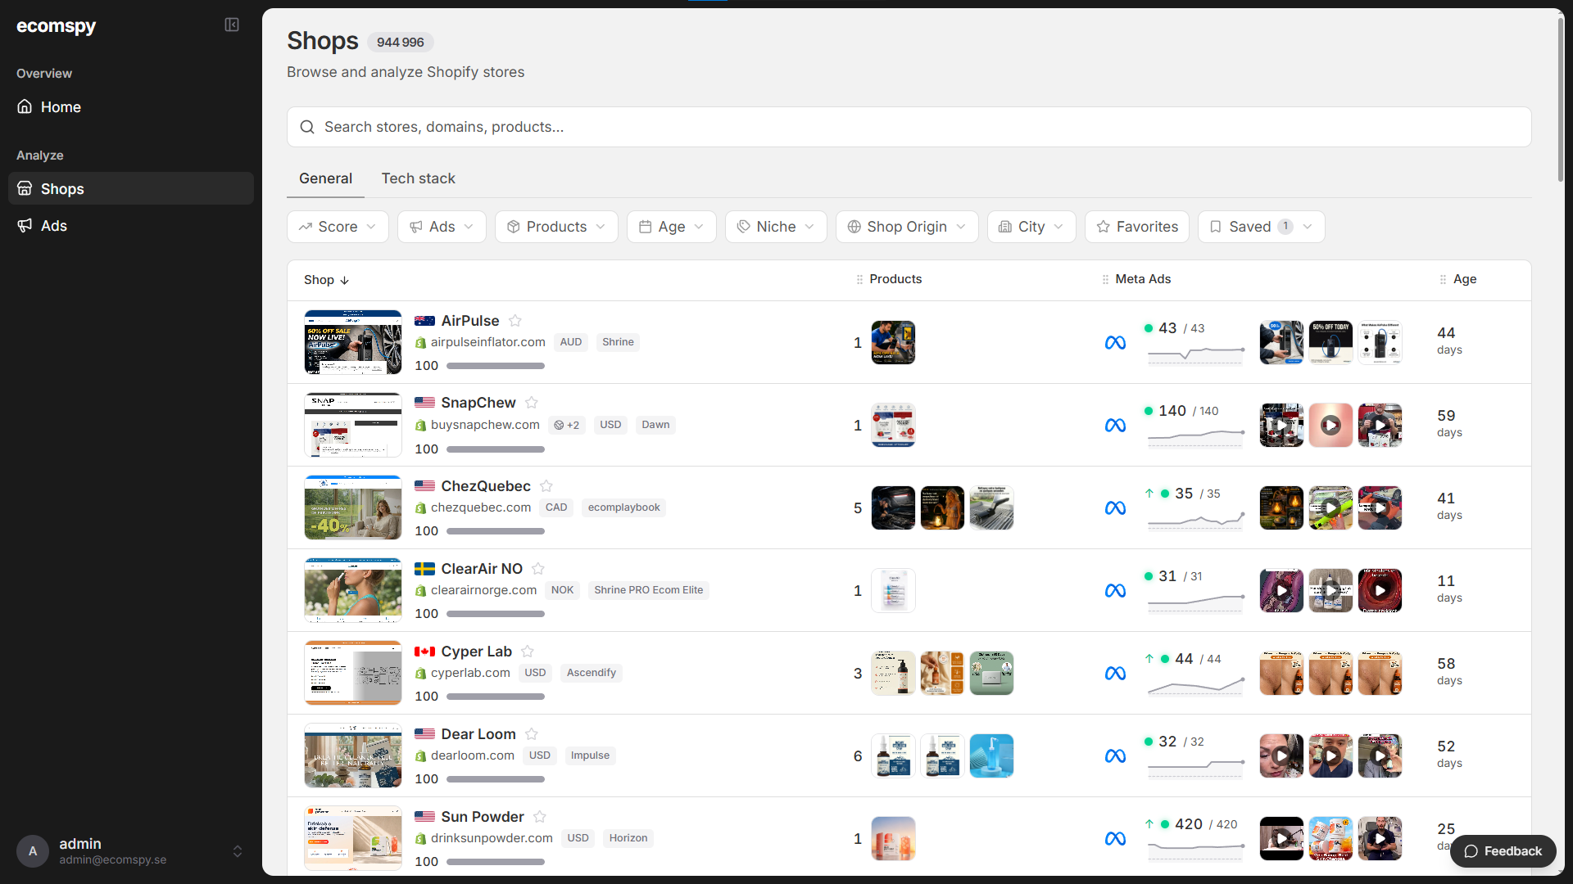Favorite AirPulse with the star icon

515,321
